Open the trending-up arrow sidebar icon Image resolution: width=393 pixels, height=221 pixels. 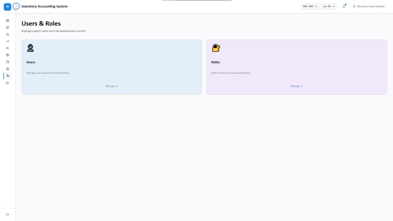pos(7,41)
